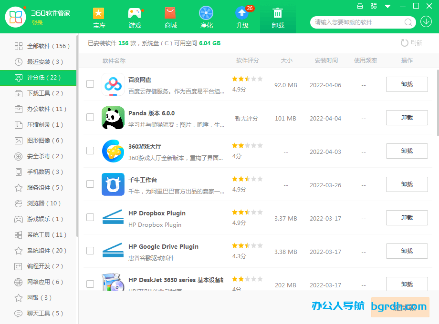Click the search magnifier icon
This screenshot has width=439, height=324.
click(408, 22)
